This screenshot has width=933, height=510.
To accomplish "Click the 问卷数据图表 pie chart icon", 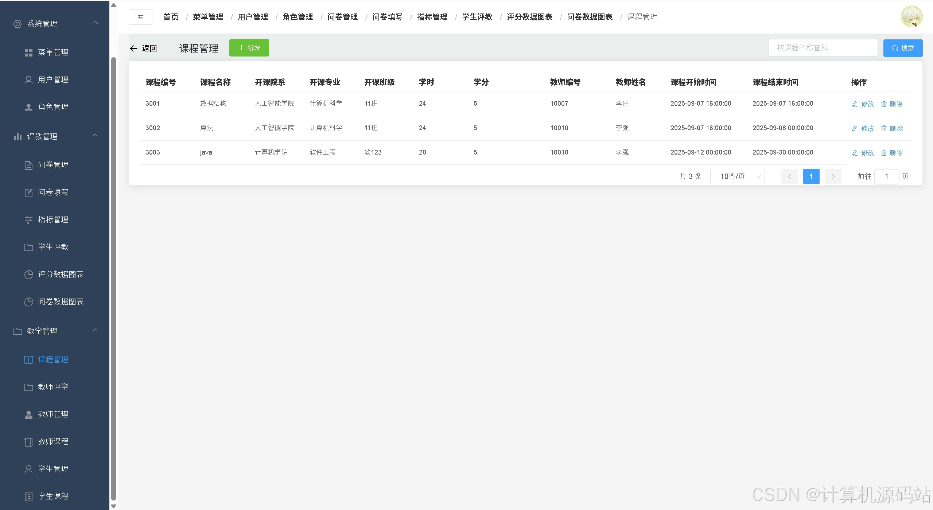I will pyautogui.click(x=28, y=302).
